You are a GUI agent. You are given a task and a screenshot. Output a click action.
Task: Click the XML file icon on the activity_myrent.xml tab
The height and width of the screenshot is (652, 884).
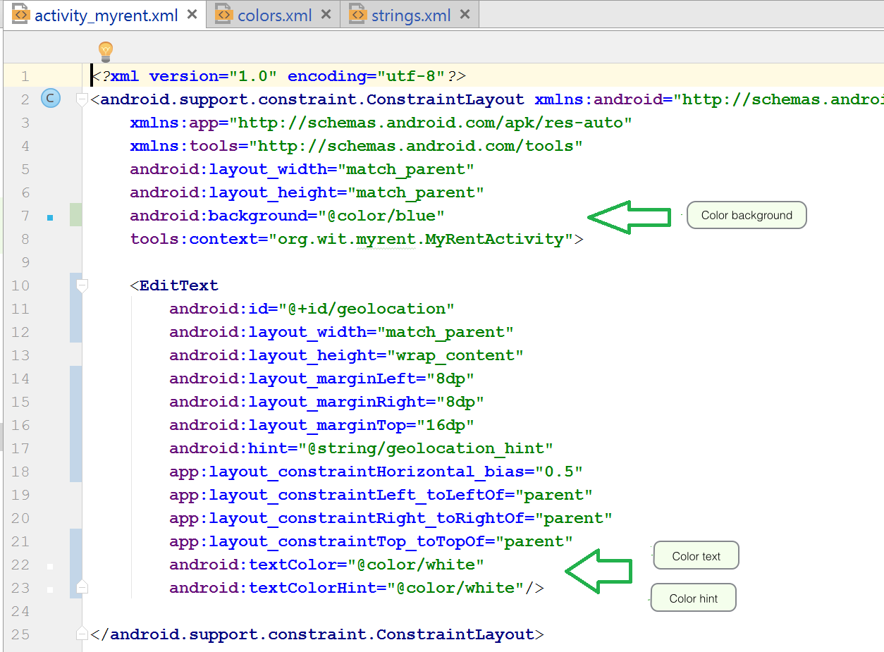coord(22,15)
